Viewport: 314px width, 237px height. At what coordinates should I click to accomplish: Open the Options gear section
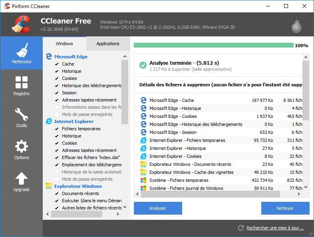click(22, 149)
